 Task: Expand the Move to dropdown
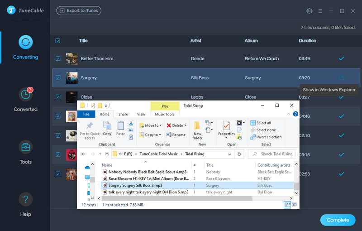(x=152, y=125)
